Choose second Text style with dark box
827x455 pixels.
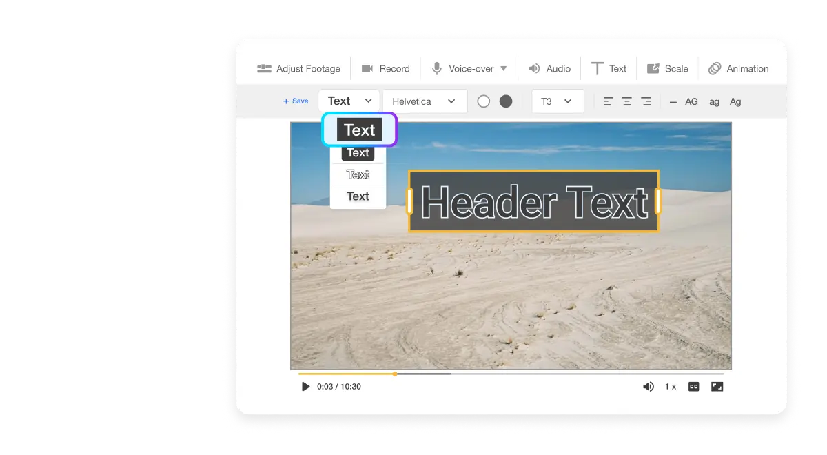[x=358, y=153]
